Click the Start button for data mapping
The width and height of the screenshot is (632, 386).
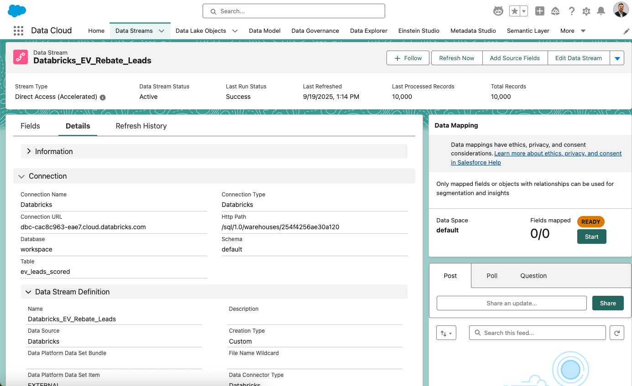[x=592, y=237]
